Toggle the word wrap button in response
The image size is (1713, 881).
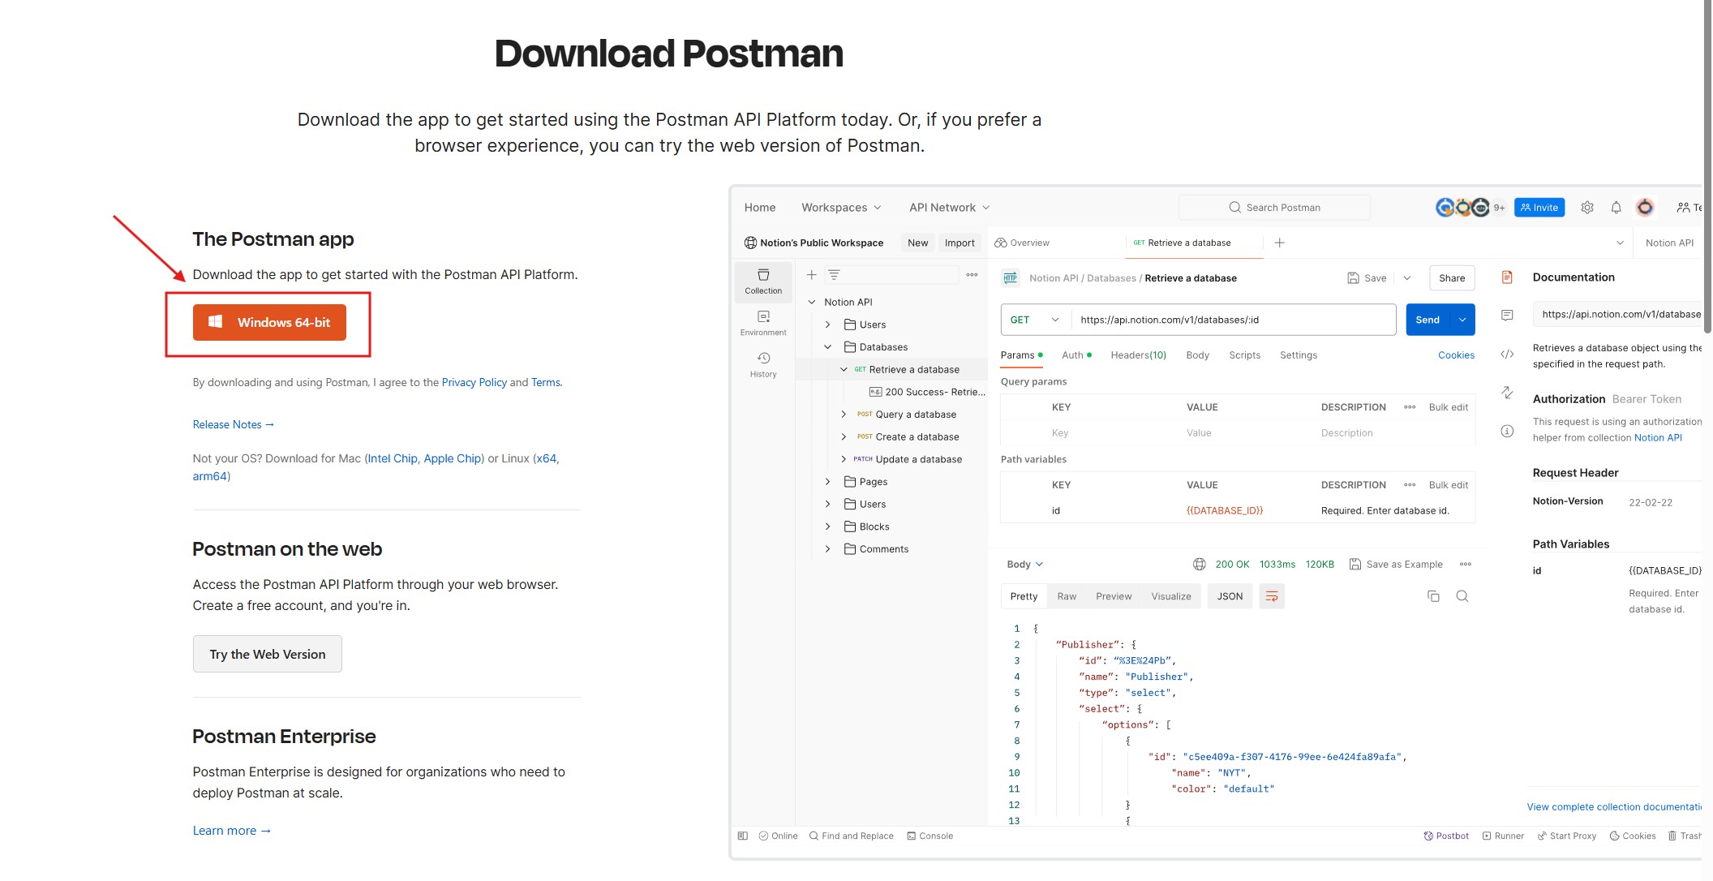(1272, 596)
